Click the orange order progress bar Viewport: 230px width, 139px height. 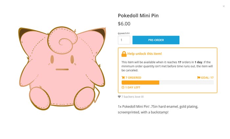[x=140, y=82]
